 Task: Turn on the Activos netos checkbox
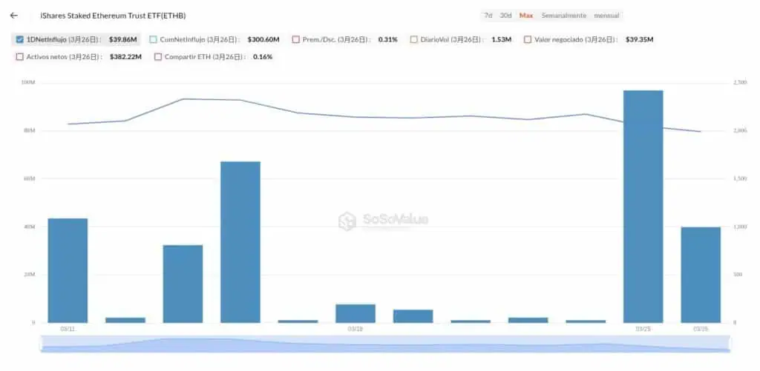[19, 56]
